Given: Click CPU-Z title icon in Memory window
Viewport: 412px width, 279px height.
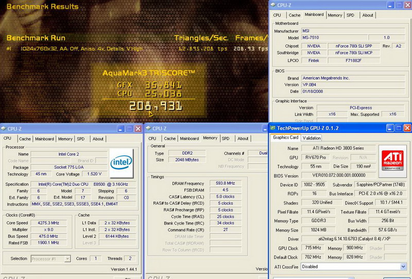Looking at the screenshot, I should (x=148, y=128).
